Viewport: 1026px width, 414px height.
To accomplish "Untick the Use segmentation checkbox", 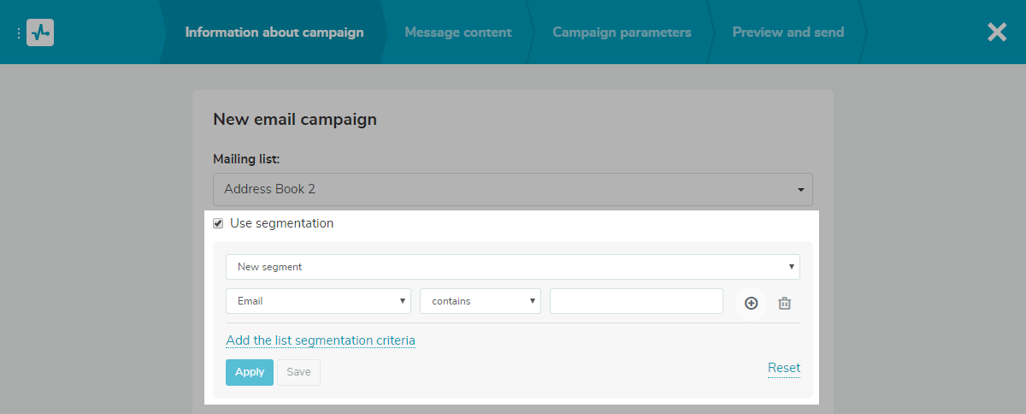I will click(218, 223).
